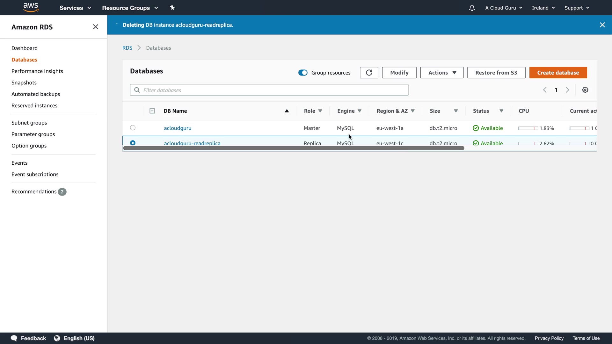
Task: Open table preferences gear icon
Action: pyautogui.click(x=585, y=90)
